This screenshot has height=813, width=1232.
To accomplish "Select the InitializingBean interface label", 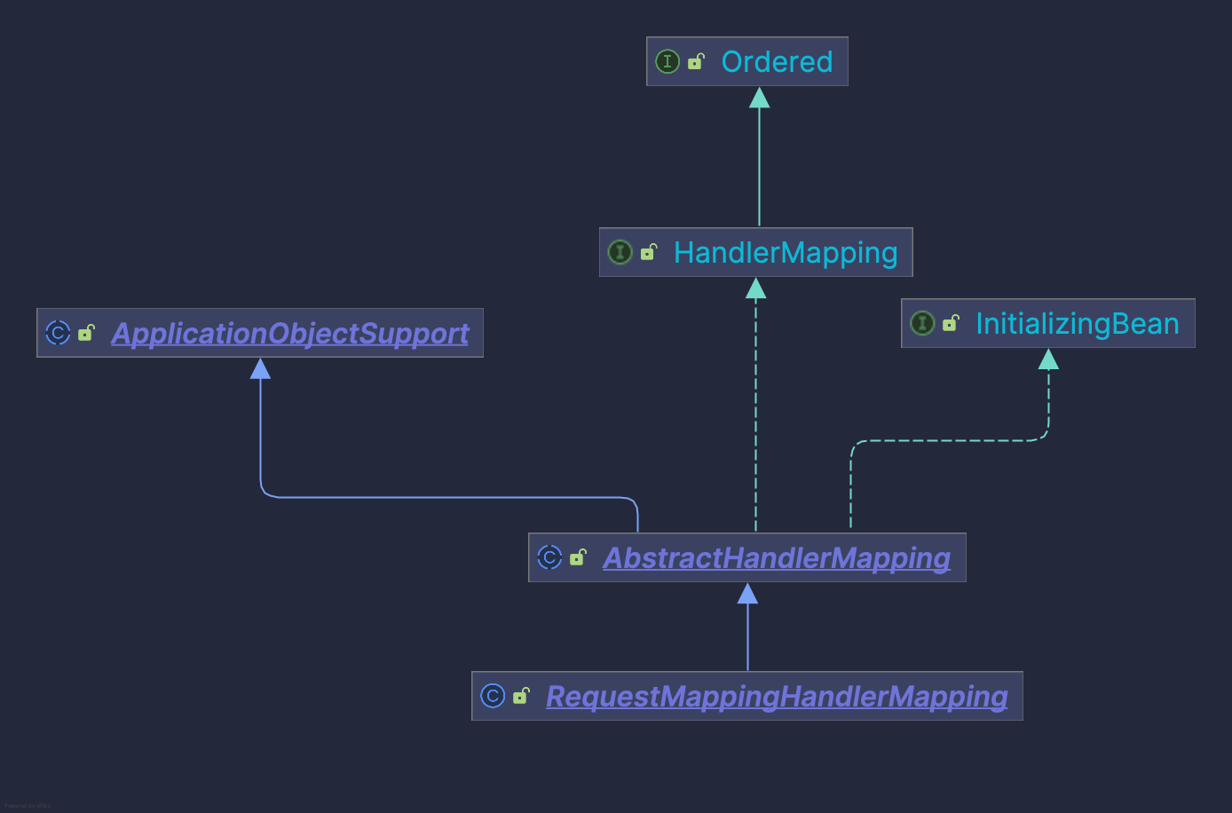I will [x=1078, y=324].
